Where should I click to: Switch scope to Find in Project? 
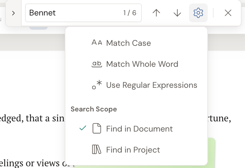(136, 150)
